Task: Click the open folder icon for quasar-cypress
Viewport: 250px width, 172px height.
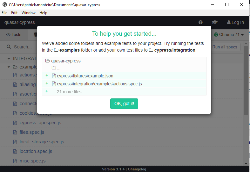Action: coord(48,61)
